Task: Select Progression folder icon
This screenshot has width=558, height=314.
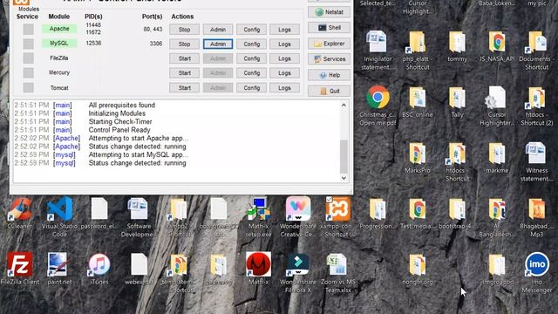Action: 378,213
